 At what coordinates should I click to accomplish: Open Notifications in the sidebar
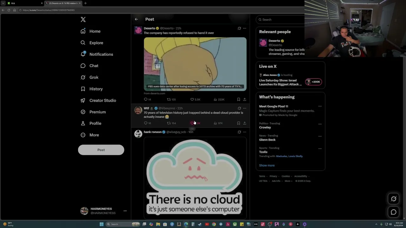click(97, 54)
